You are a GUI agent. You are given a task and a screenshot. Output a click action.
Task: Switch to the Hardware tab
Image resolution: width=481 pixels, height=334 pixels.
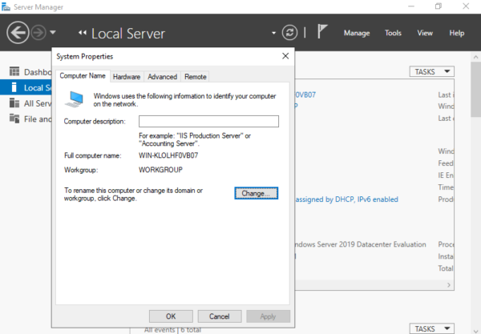127,77
